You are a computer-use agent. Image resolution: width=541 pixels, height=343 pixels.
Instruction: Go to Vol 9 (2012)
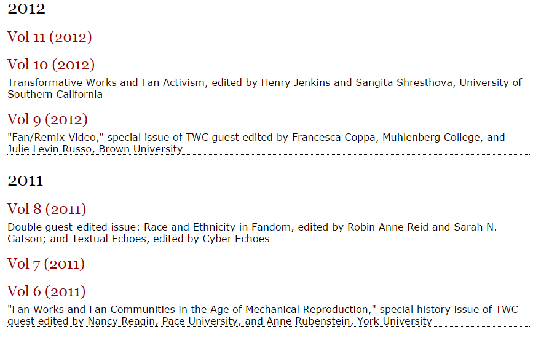click(47, 119)
